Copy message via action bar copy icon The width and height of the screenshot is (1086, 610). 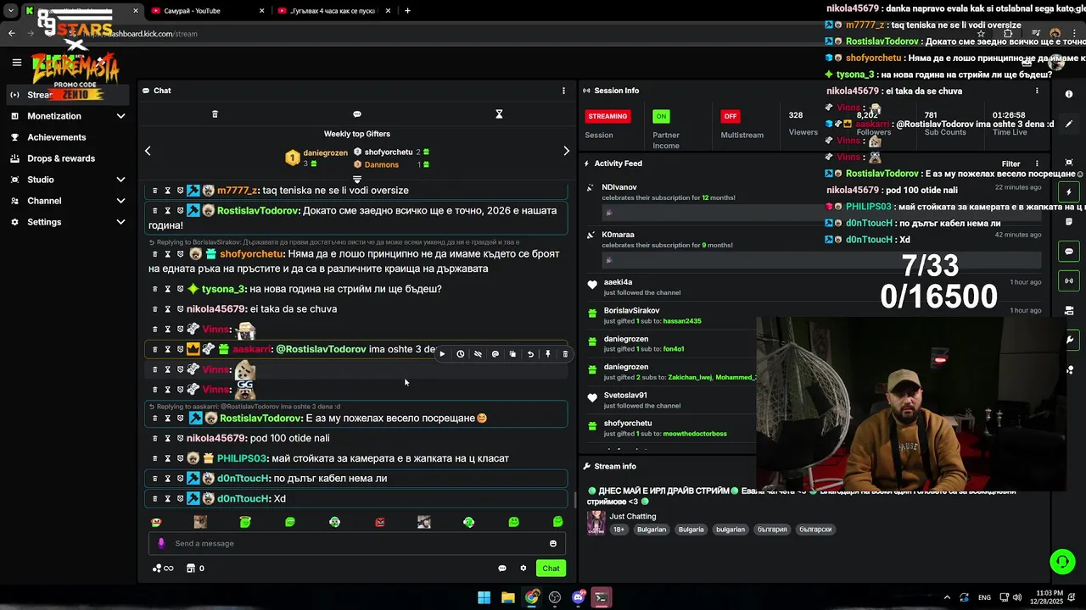coord(512,354)
